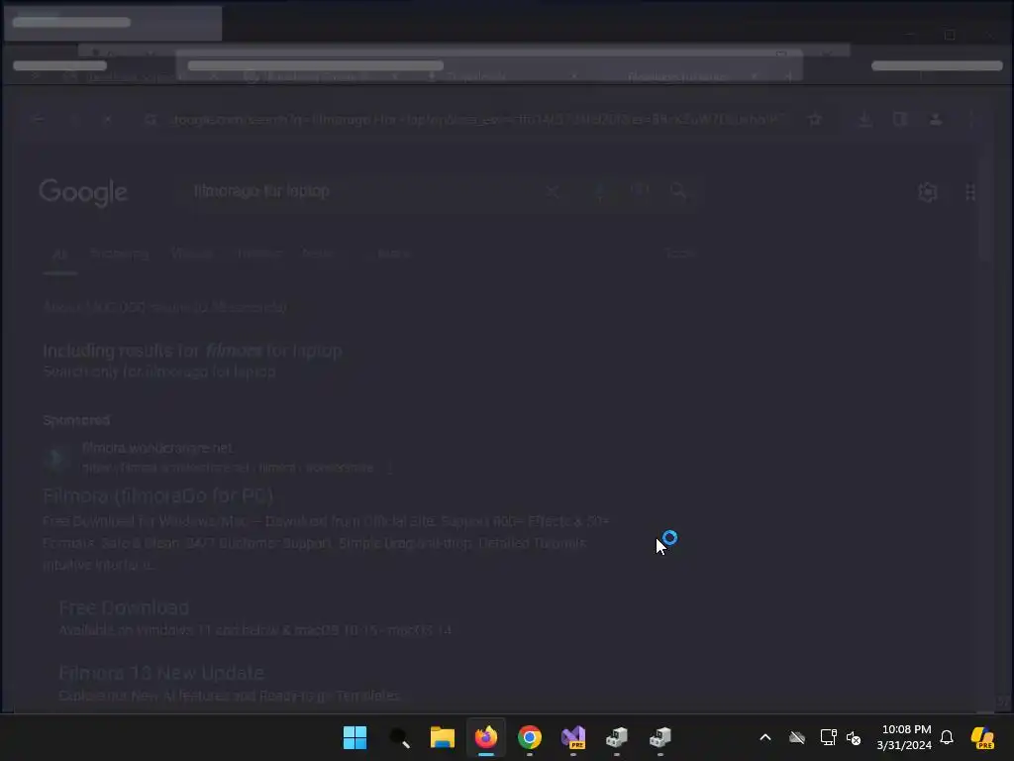Viewport: 1014px width, 761px height.
Task: Open the Windows Start menu
Action: click(x=355, y=737)
